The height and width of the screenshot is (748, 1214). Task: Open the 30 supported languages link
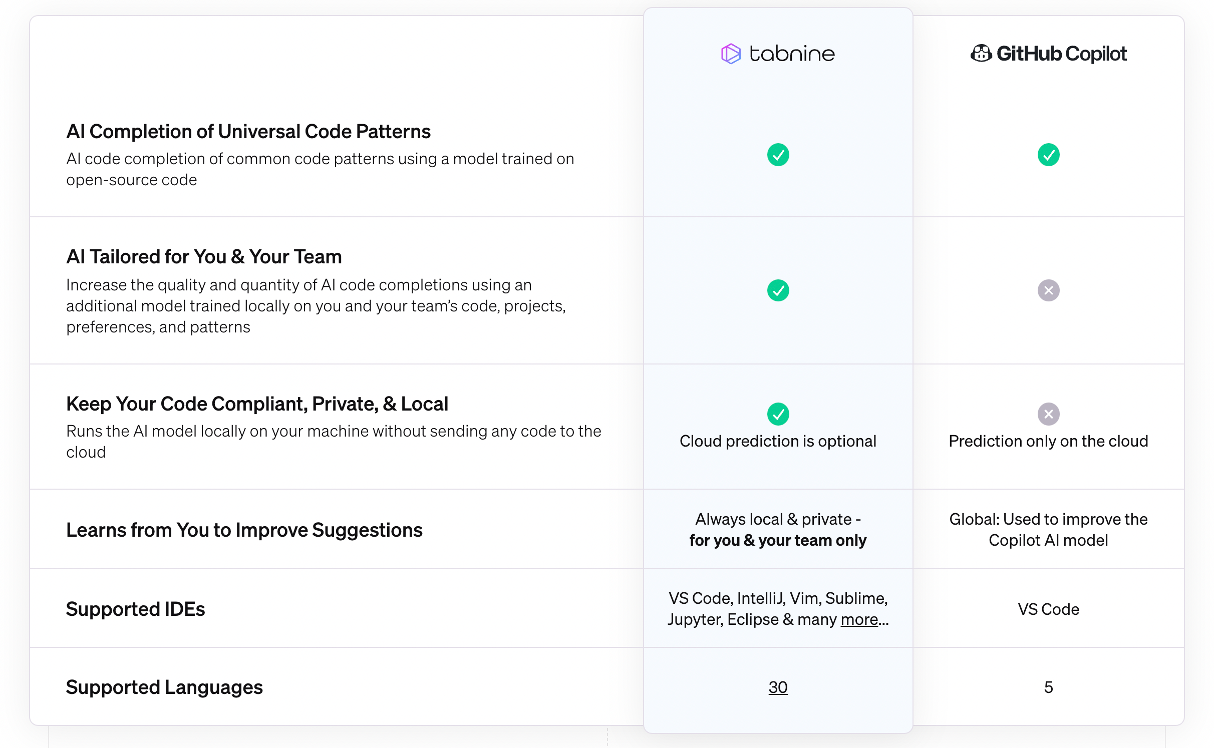pyautogui.click(x=778, y=687)
